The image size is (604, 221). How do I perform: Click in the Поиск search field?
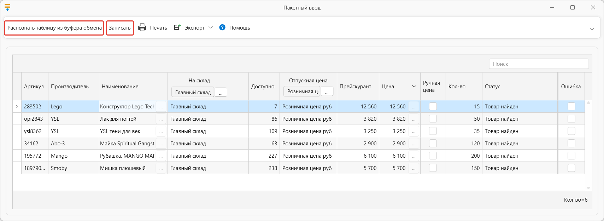point(539,64)
